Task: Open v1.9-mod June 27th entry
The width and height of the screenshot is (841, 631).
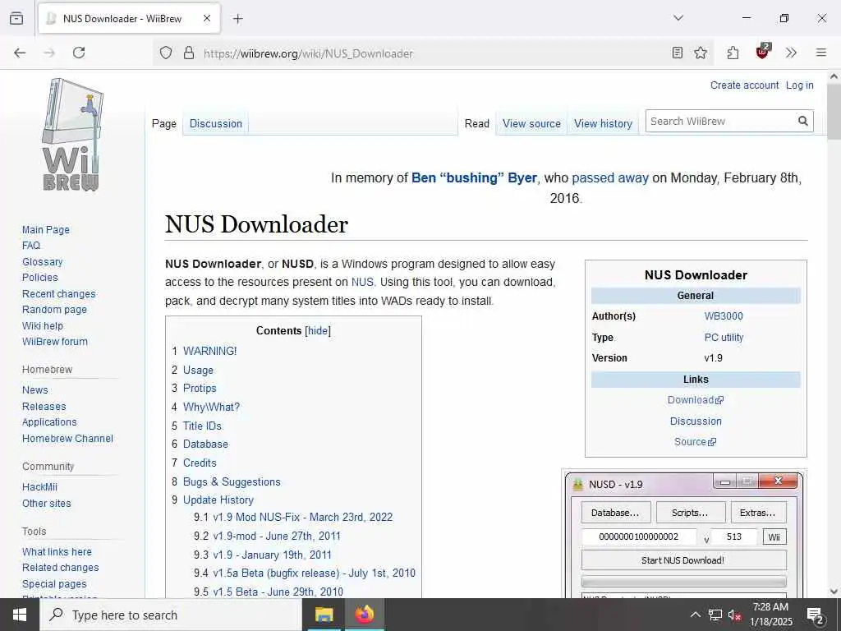Action: click(x=276, y=536)
